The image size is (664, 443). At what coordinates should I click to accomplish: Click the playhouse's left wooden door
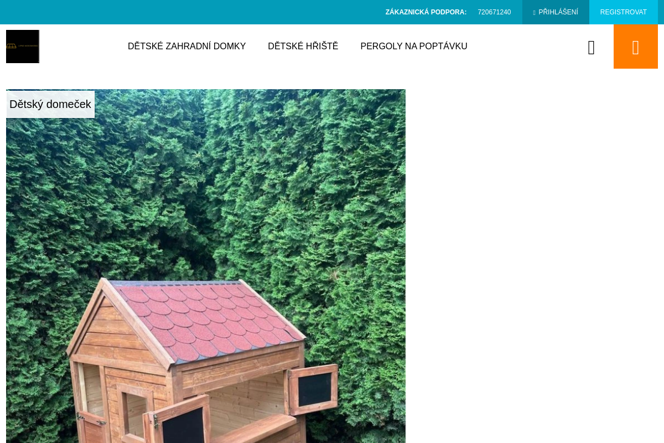(92, 427)
